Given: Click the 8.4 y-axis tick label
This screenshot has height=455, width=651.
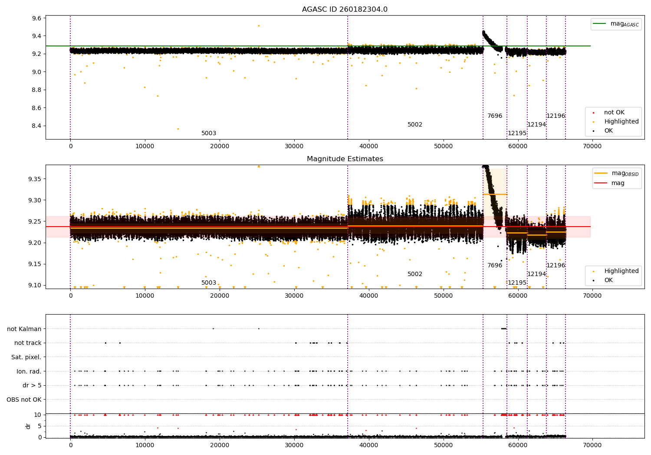Looking at the screenshot, I should click(37, 126).
